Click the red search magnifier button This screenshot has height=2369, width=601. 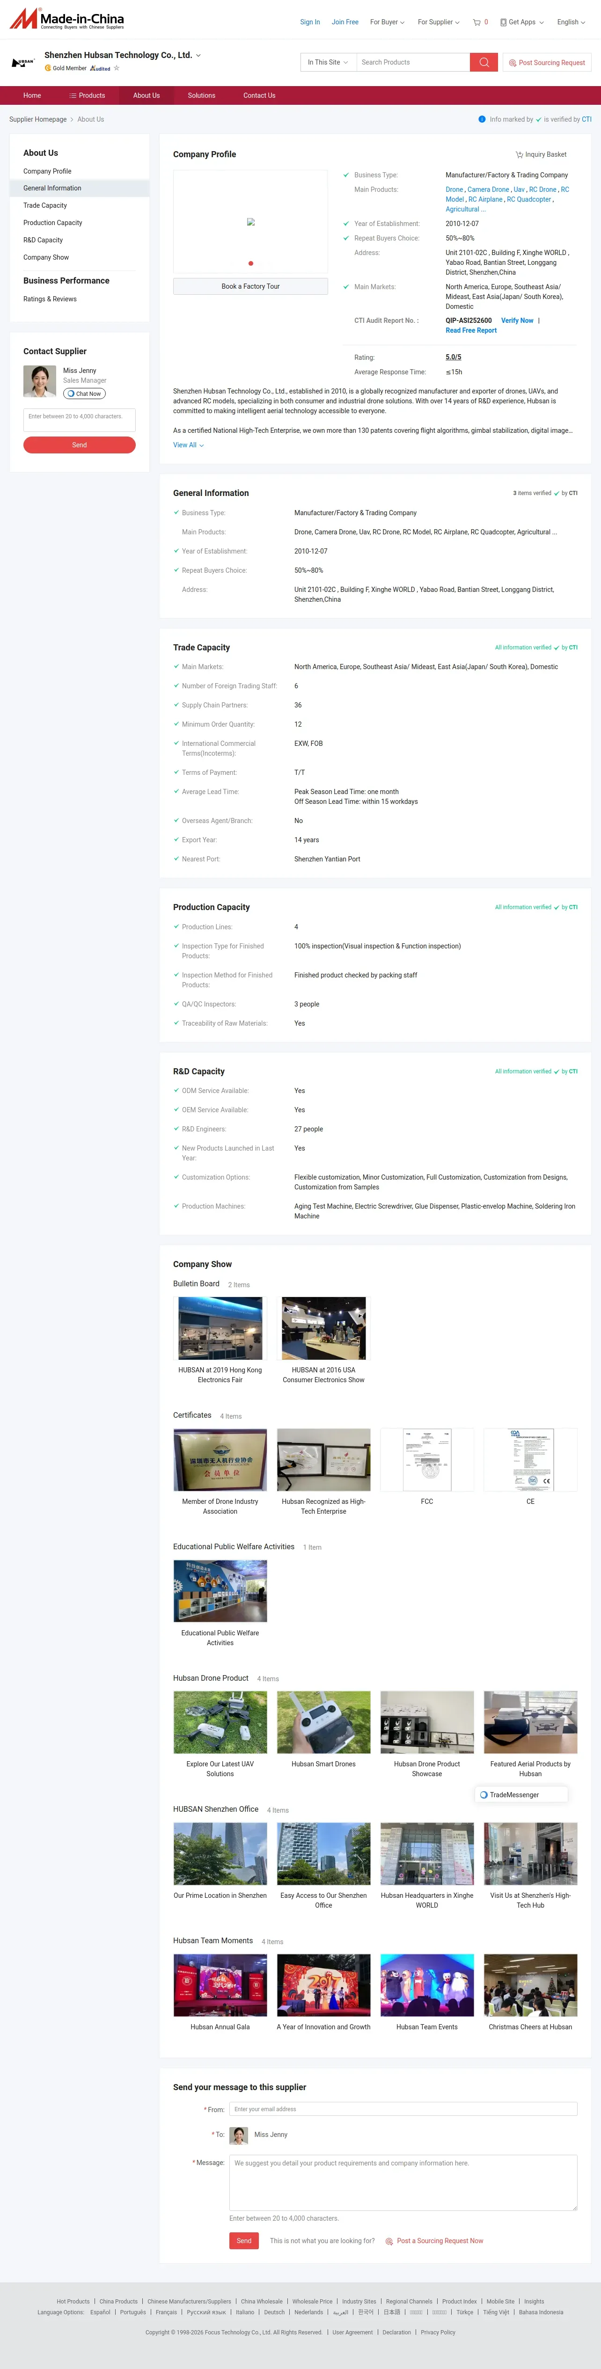coord(484,63)
